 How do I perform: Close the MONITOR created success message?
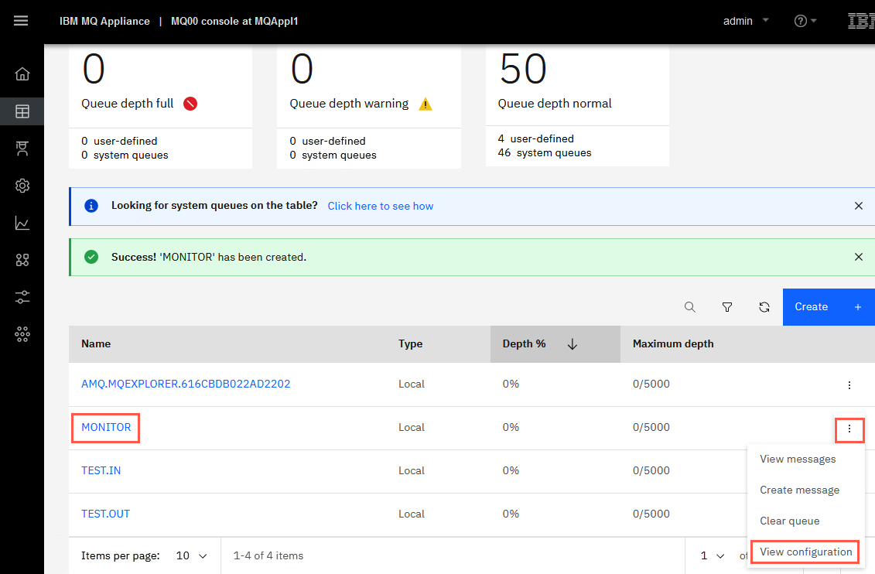(858, 257)
